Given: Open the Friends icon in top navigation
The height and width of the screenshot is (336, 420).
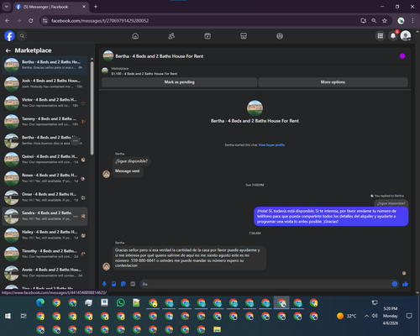Looking at the screenshot, I should click(x=171, y=36).
